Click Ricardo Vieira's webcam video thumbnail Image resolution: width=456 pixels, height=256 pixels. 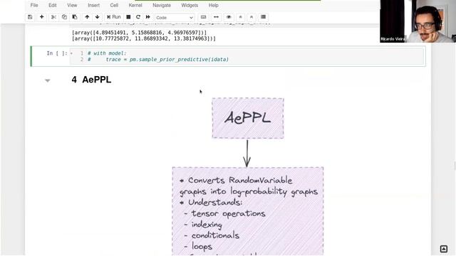418,21
